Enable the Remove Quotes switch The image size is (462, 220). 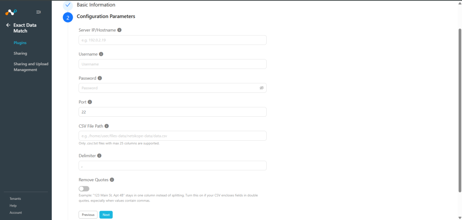click(x=84, y=189)
